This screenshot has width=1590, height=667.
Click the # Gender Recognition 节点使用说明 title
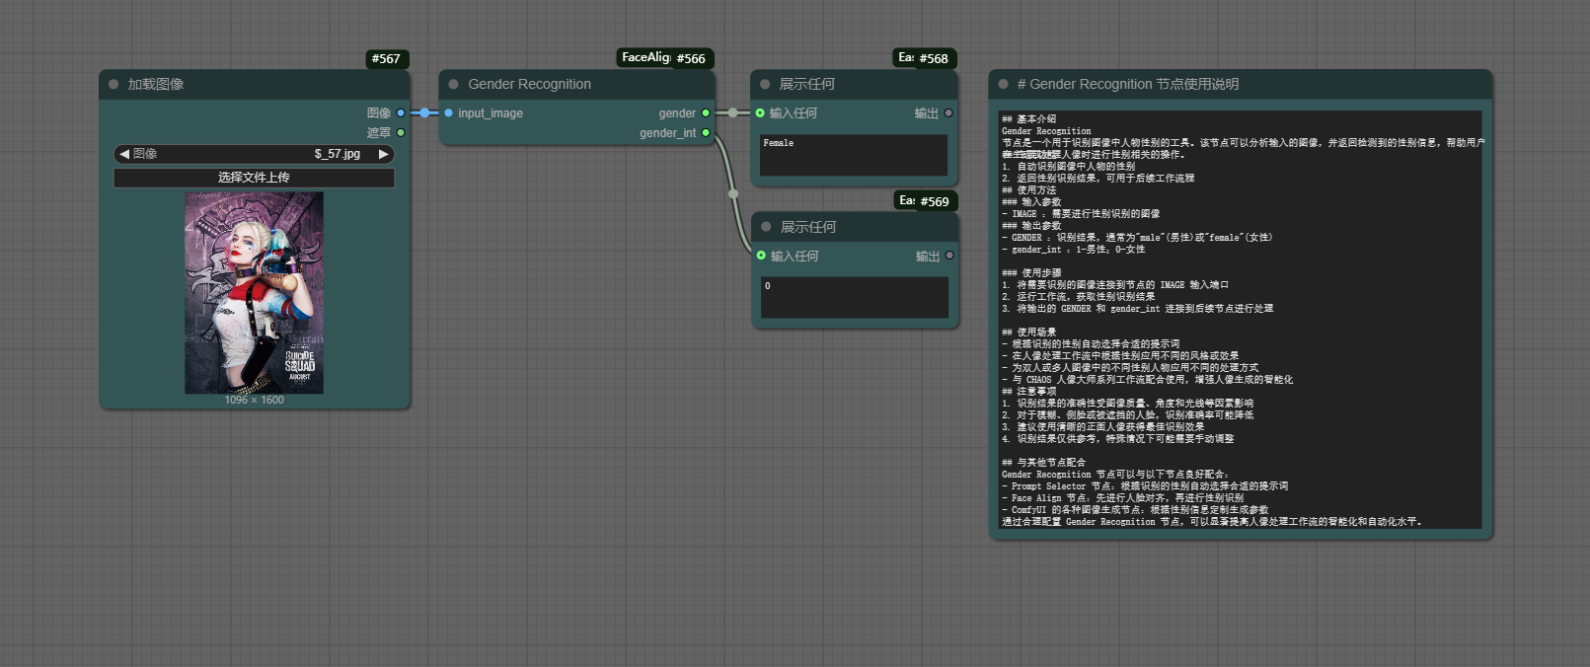click(x=1128, y=85)
